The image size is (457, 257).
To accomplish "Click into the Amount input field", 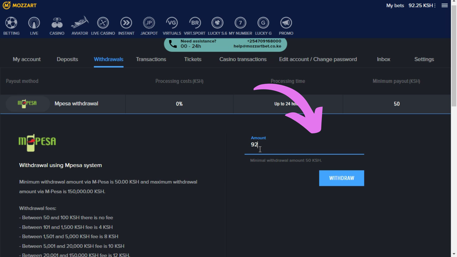I will pos(304,145).
